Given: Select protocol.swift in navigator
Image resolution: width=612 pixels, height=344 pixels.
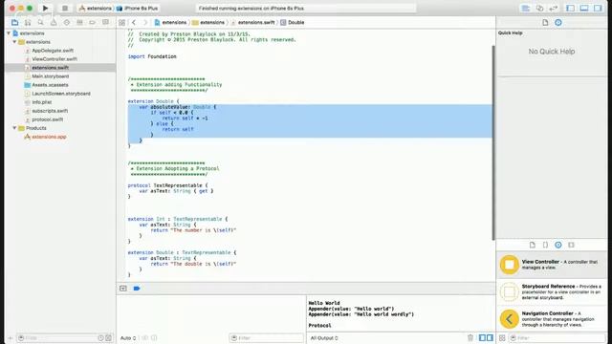Looking at the screenshot, I should (47, 119).
